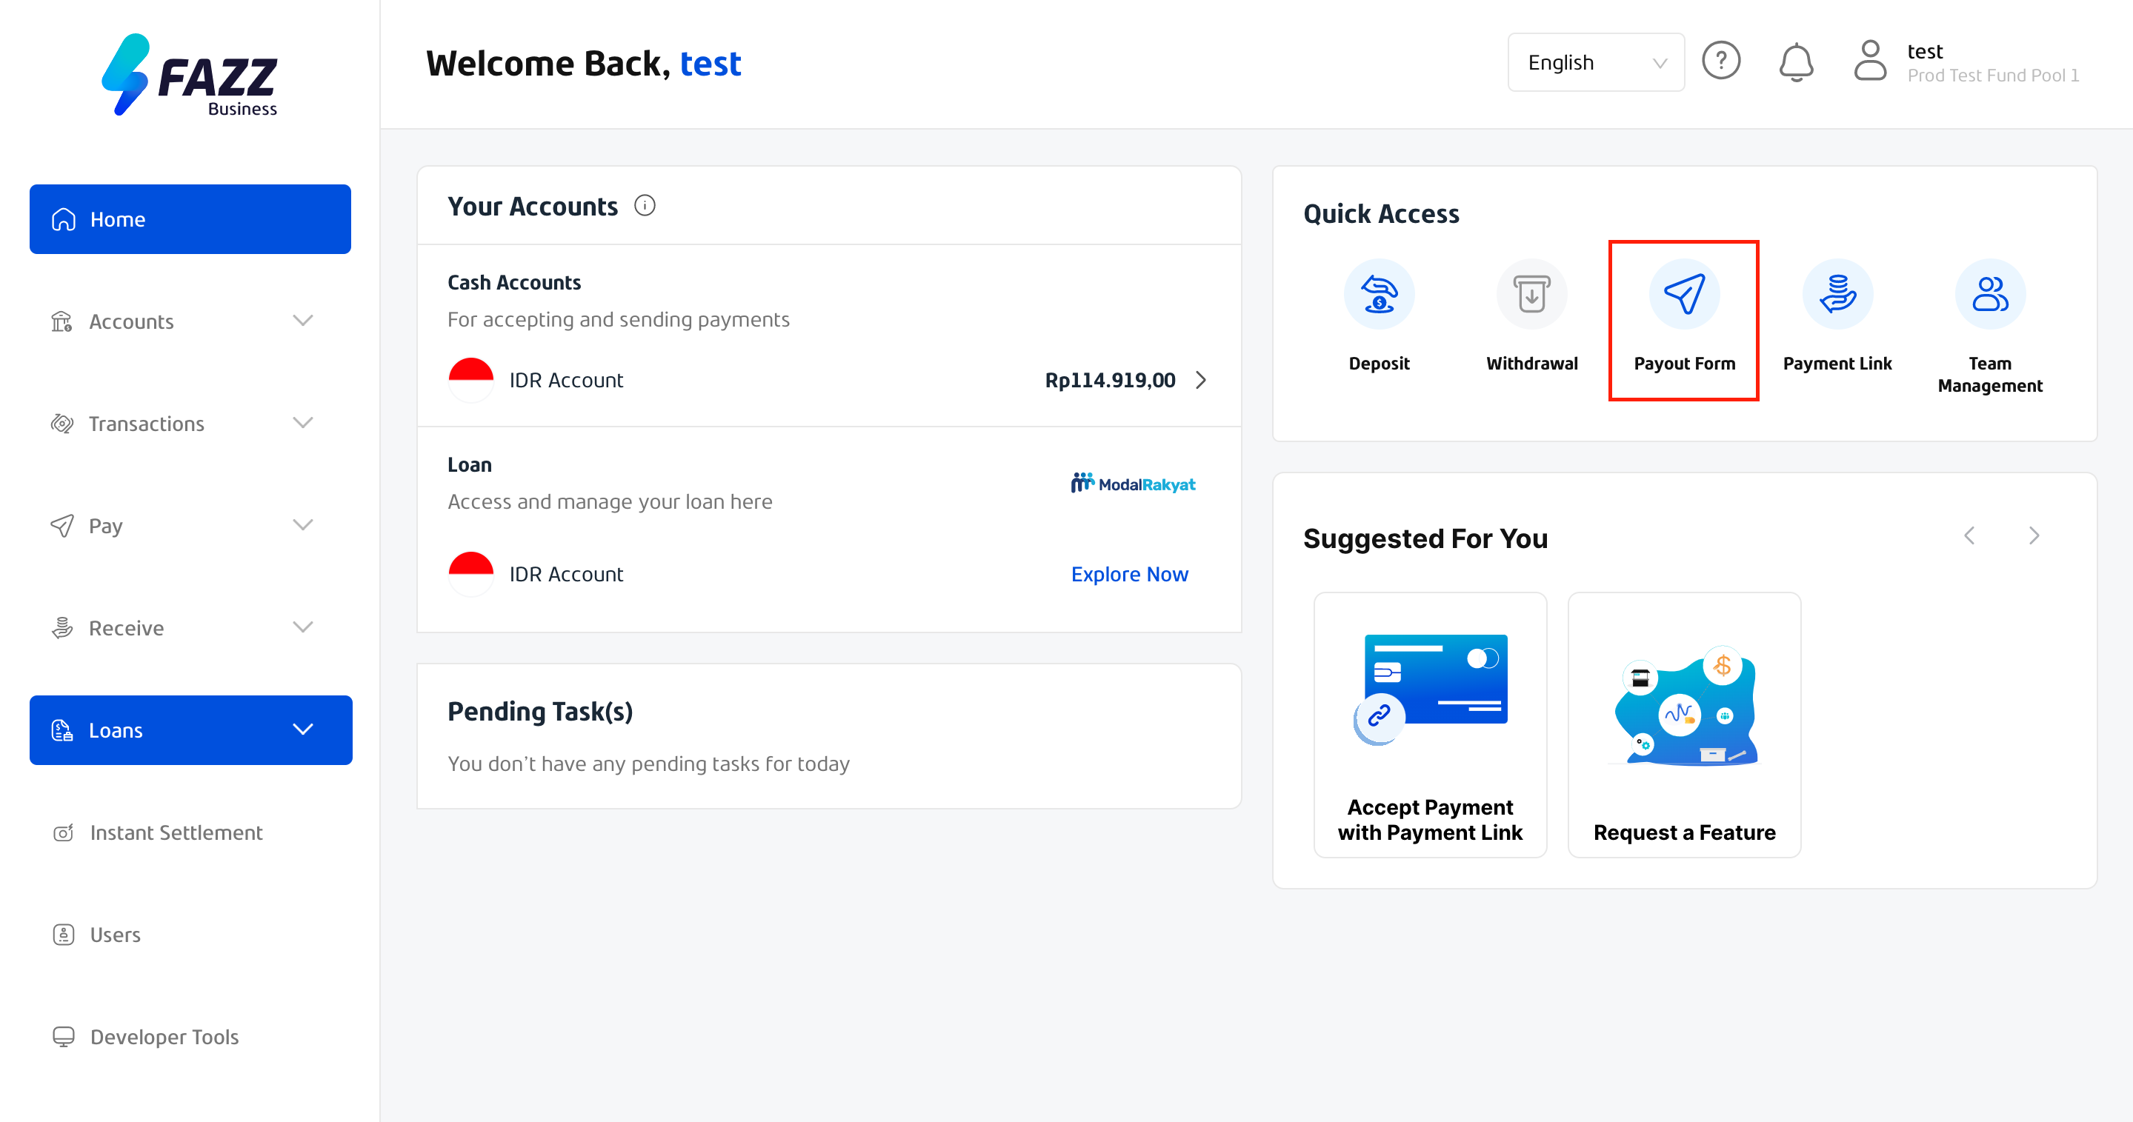Viewport: 2133px width, 1122px height.
Task: Click the Payment Link label
Action: point(1837,363)
